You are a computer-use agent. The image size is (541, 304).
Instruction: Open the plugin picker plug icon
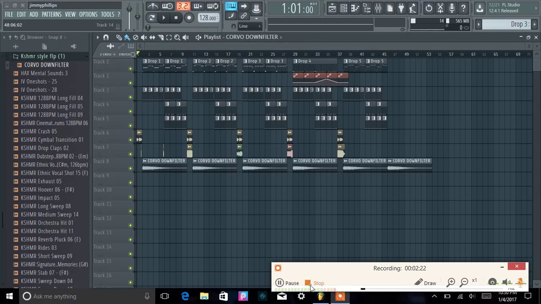[x=401, y=8]
